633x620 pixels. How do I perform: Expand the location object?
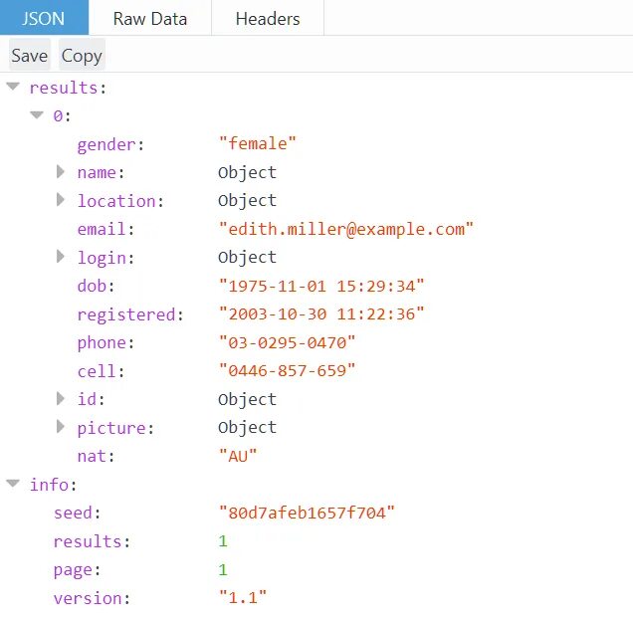(60, 200)
